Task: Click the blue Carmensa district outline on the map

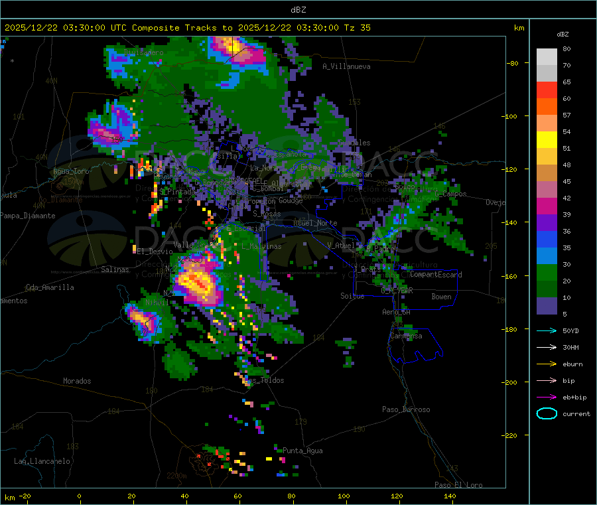Action: point(416,345)
